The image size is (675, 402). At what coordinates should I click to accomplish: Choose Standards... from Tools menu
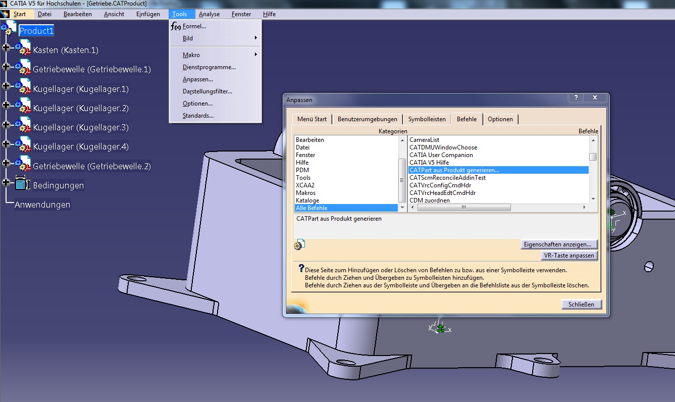click(x=216, y=116)
